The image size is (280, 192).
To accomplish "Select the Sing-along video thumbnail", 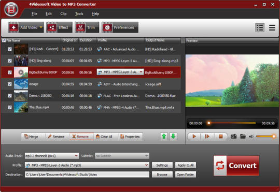I will [21, 61].
